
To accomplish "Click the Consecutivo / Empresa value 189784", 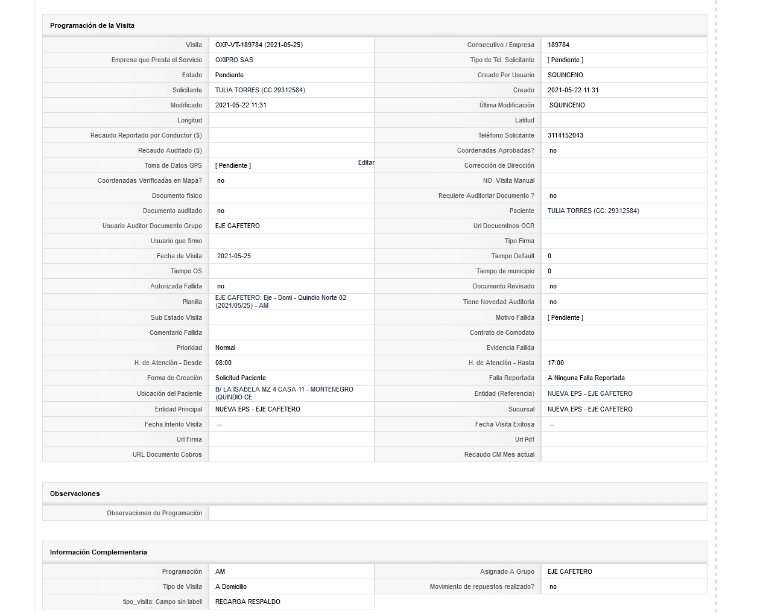I will [x=559, y=45].
